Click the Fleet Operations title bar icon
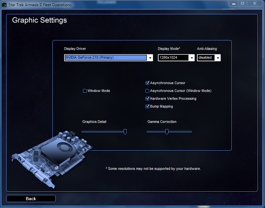This screenshot has width=265, height=208. (x=4, y=5)
